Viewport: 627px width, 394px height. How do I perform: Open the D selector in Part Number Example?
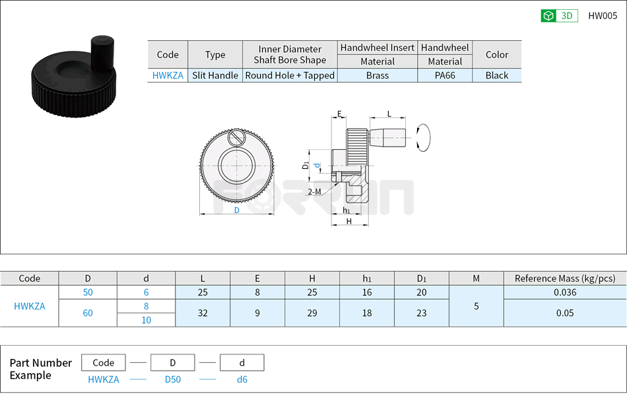click(x=172, y=362)
